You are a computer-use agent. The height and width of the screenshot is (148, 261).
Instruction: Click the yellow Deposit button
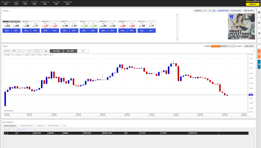pyautogui.click(x=253, y=4)
